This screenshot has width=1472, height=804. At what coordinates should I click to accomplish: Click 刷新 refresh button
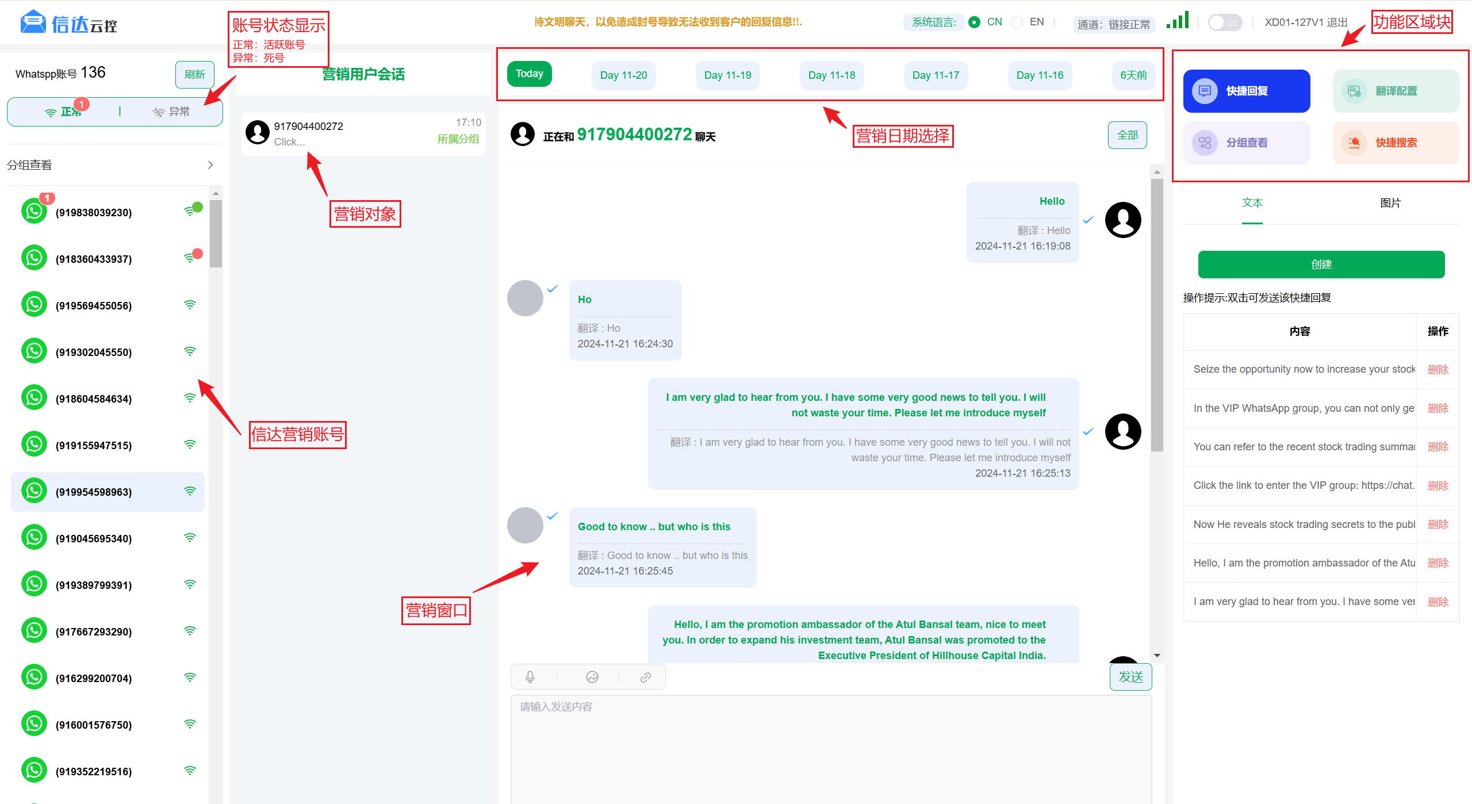pyautogui.click(x=194, y=74)
